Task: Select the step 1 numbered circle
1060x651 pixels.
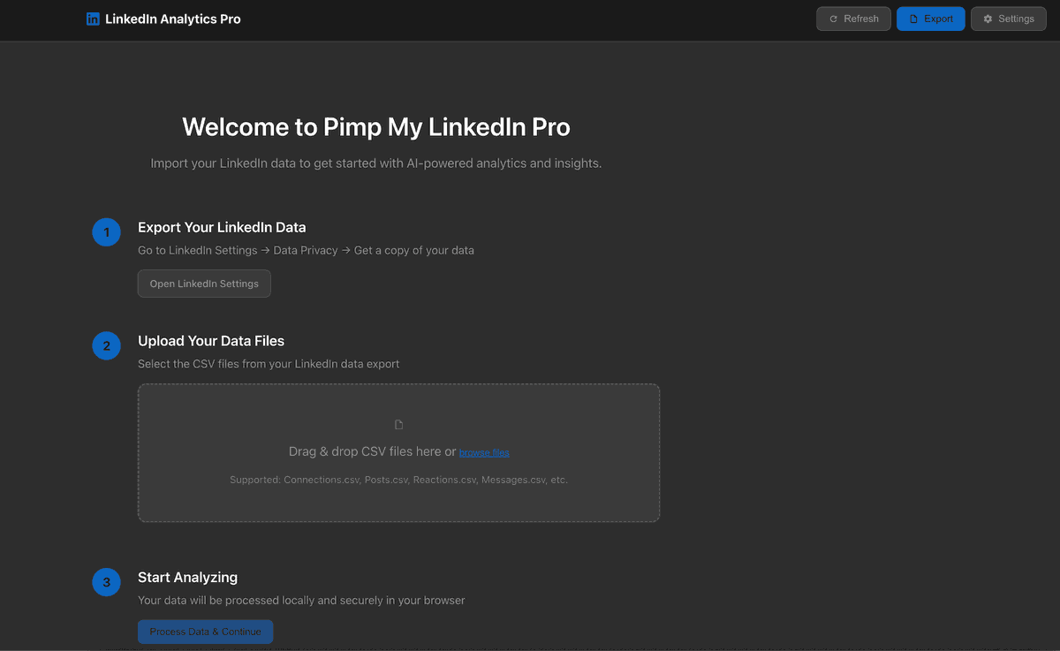Action: point(106,232)
